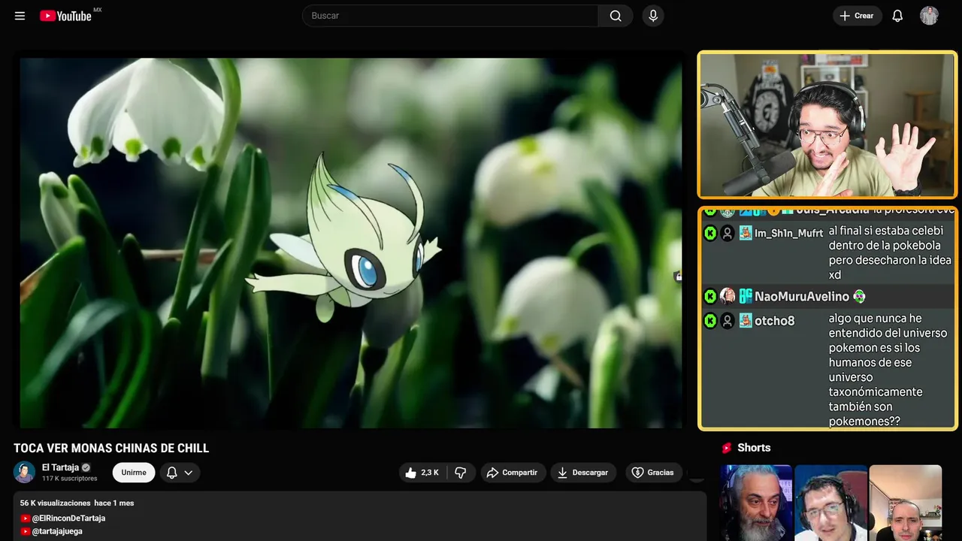962x541 pixels.
Task: Open the middle Shorts thumbnail with headphones
Action: click(830, 503)
